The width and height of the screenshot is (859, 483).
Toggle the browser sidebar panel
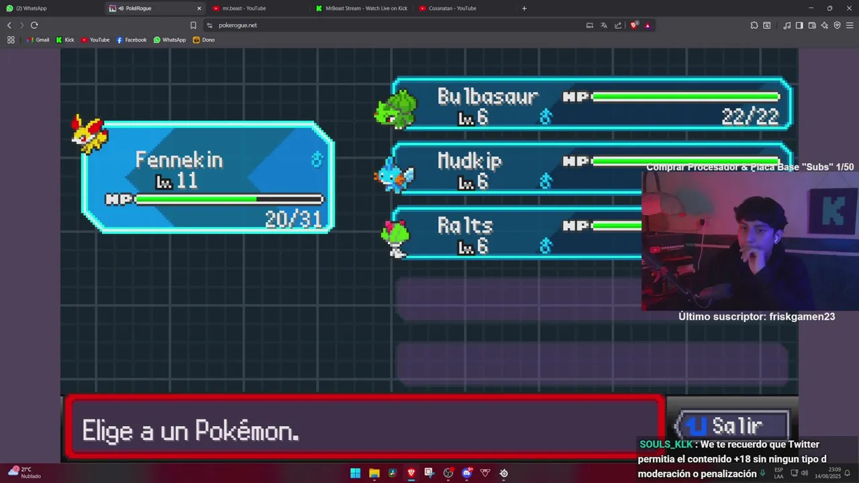pos(799,25)
